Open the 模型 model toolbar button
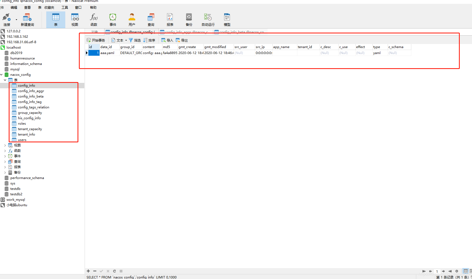Image resolution: width=472 pixels, height=279 pixels. 227,20
